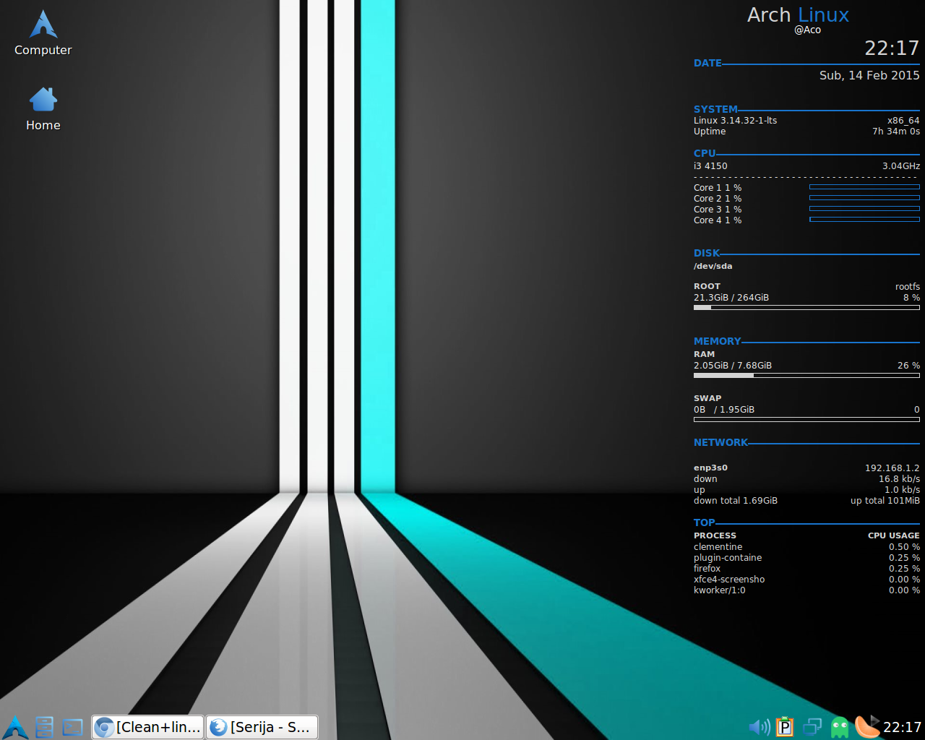Click the CPU frequency '3.04GHz'
This screenshot has height=740, width=925.
[901, 166]
